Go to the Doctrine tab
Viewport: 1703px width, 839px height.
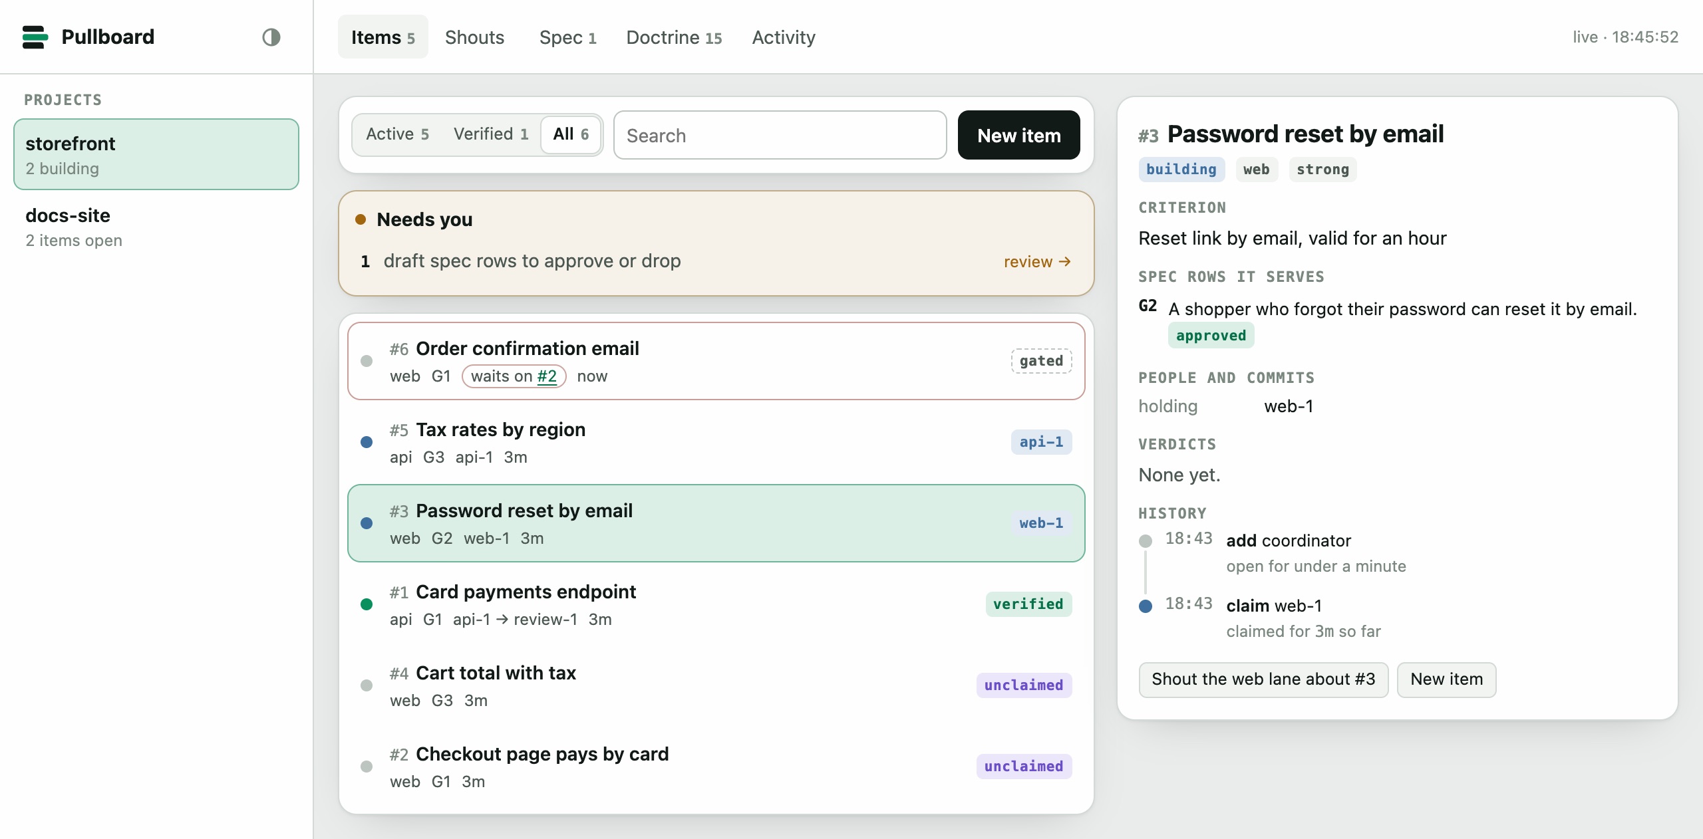pos(674,37)
